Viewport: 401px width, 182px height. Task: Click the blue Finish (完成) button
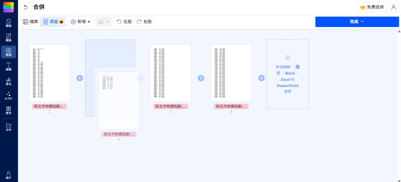(357, 22)
